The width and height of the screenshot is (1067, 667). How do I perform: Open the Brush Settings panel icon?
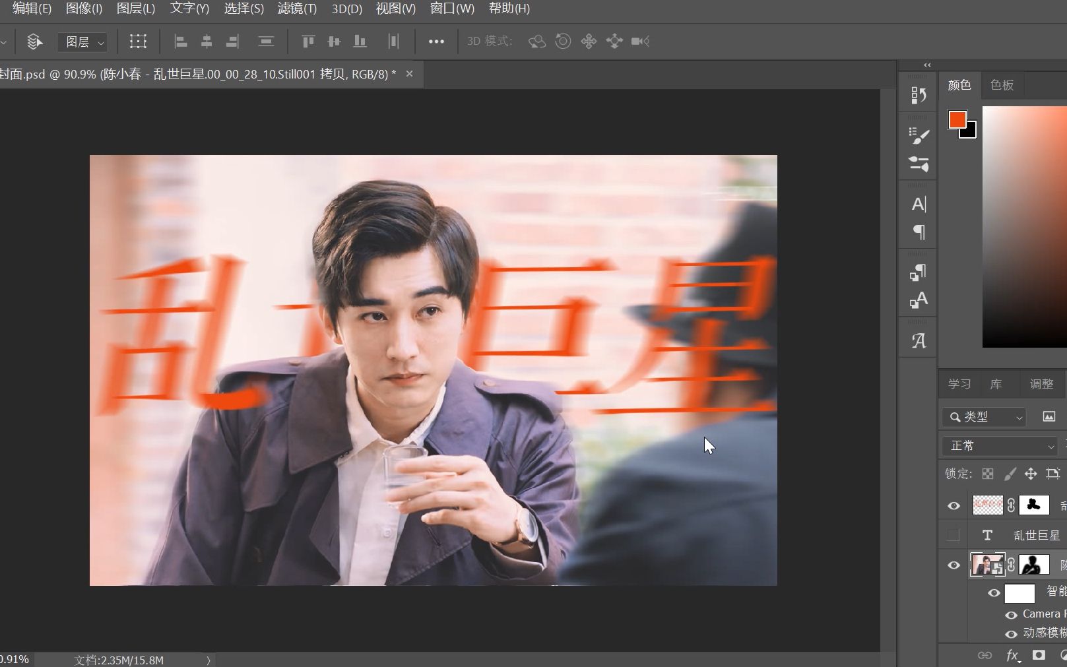coord(919,135)
